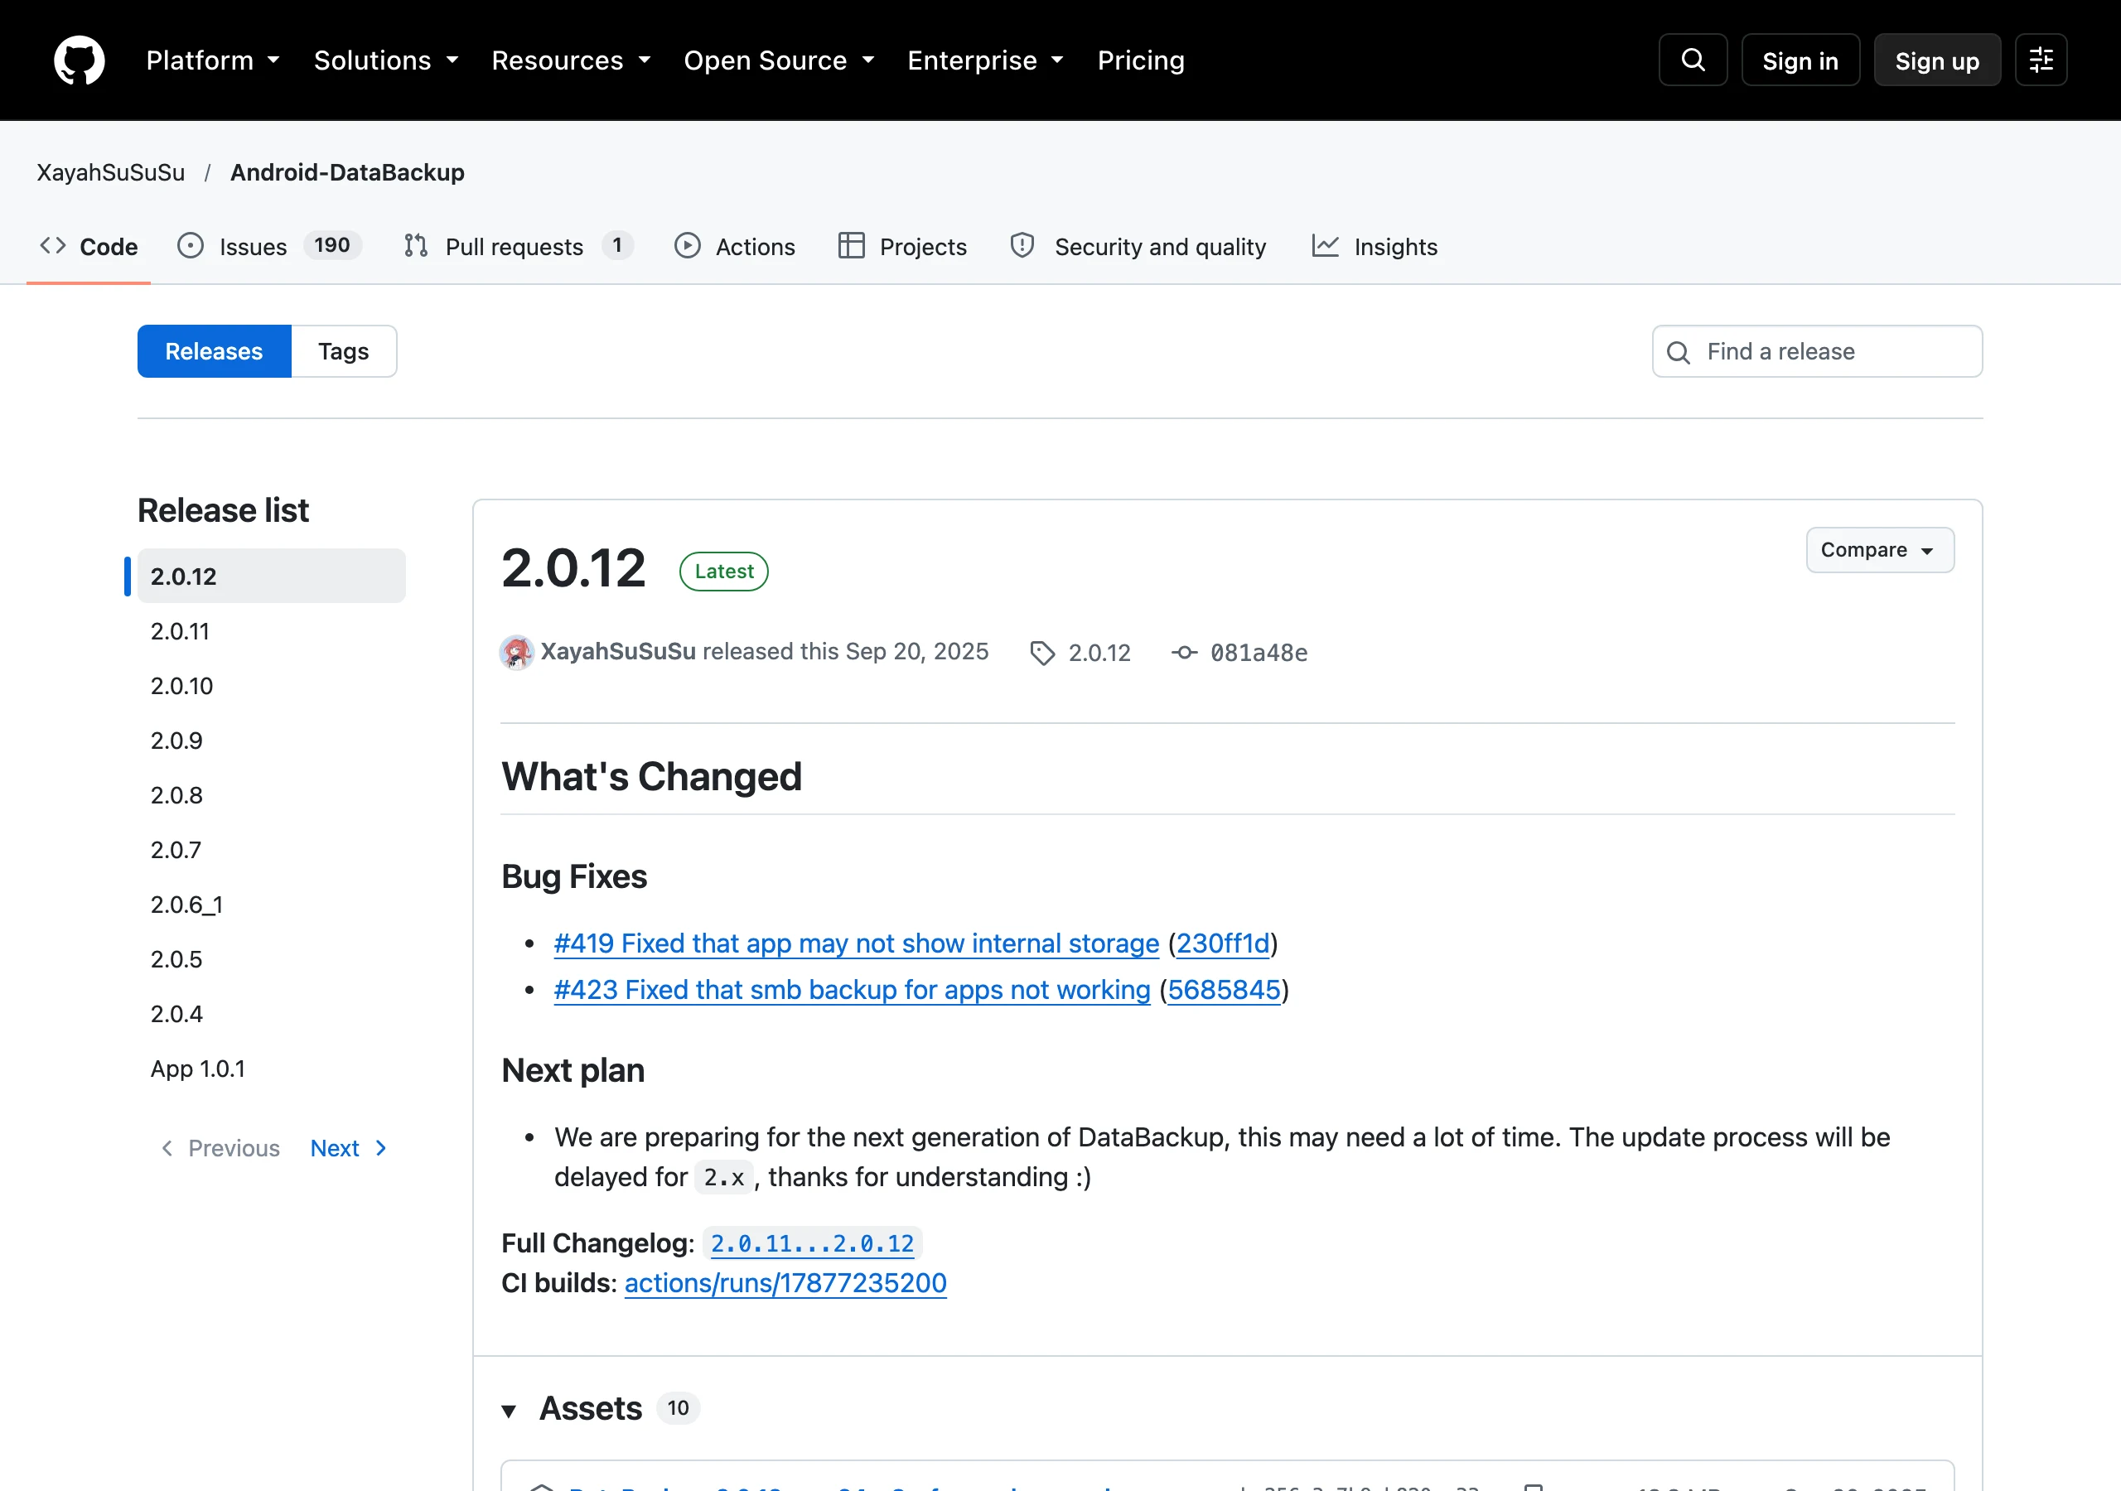
Task: Expand the Platform menu
Action: coord(212,61)
